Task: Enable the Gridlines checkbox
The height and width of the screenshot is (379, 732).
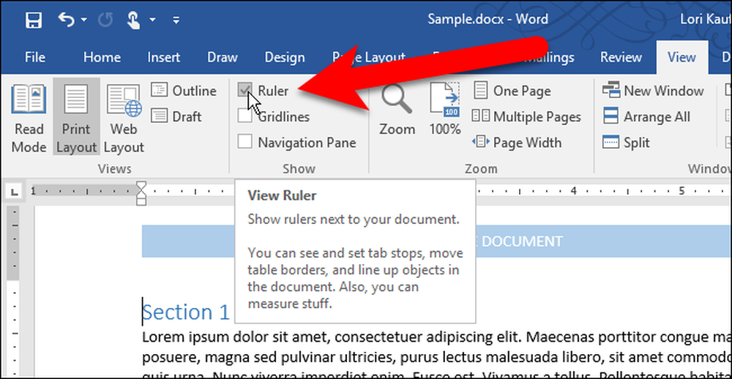Action: click(244, 116)
